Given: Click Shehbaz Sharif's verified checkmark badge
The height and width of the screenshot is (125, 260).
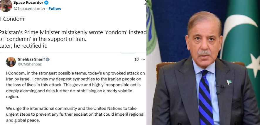Looking at the screenshot, I should coord(48,59).
